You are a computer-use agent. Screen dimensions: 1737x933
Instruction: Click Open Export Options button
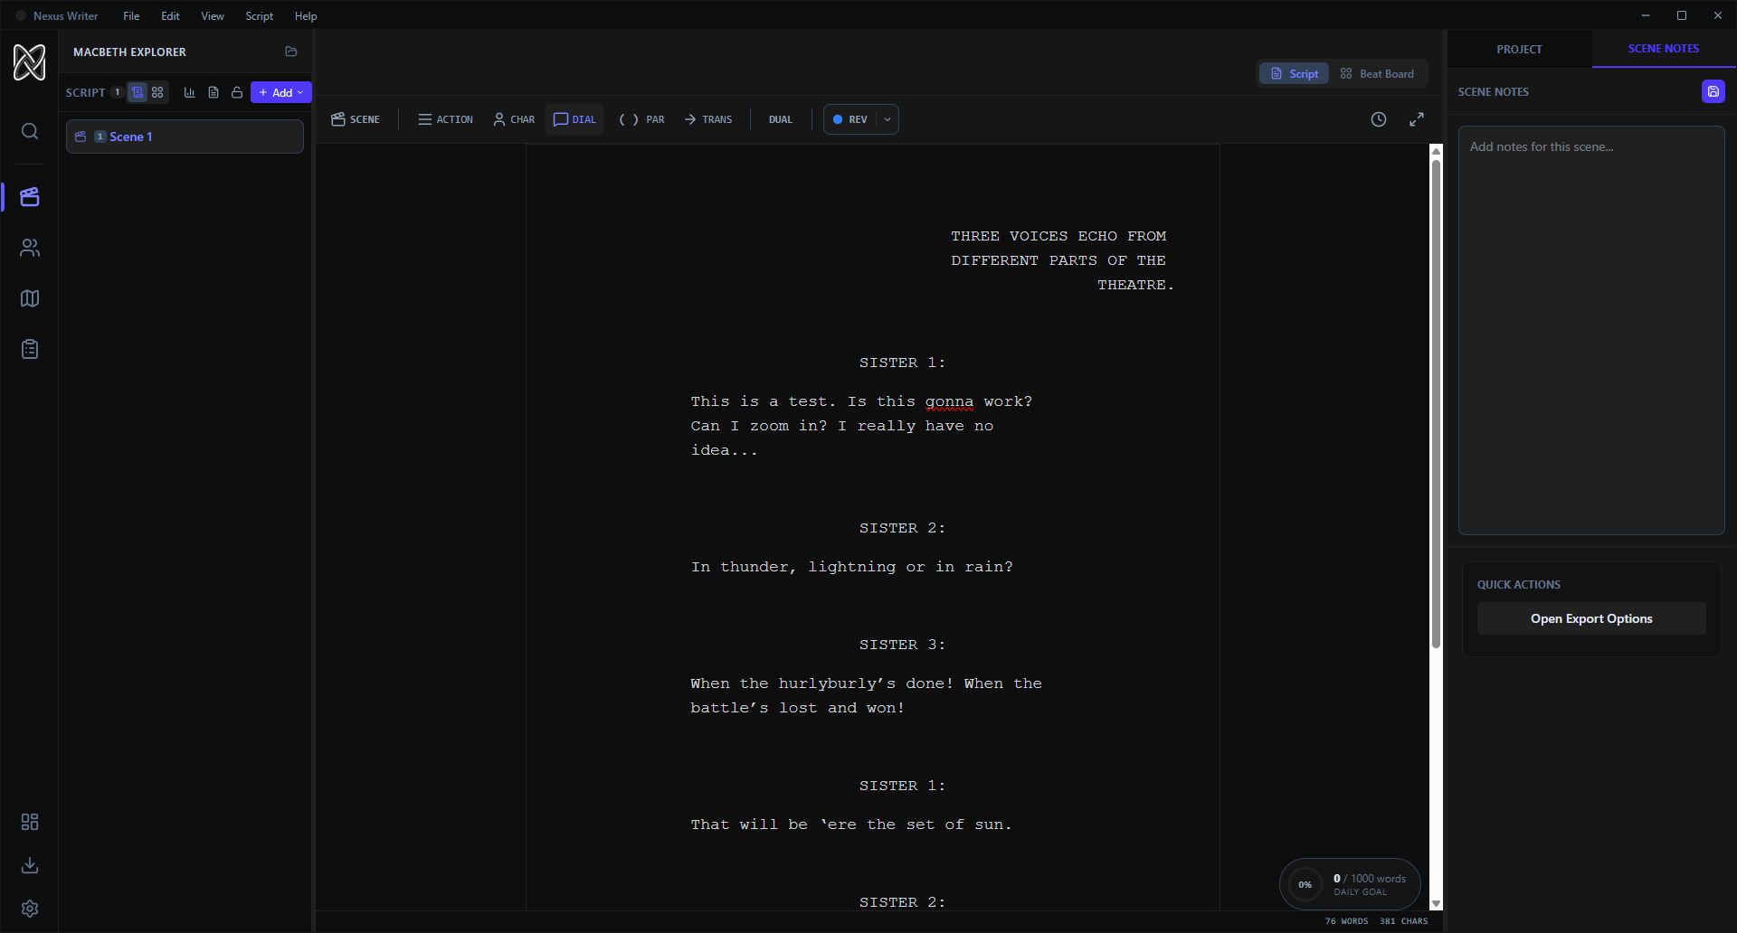(x=1591, y=618)
